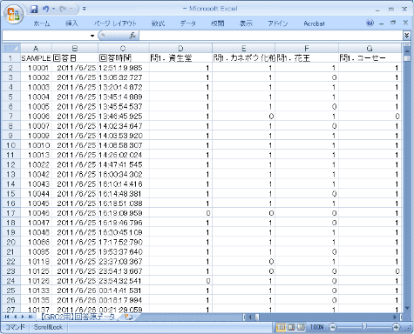Go to first sheet navigation arrow

pos(7,317)
